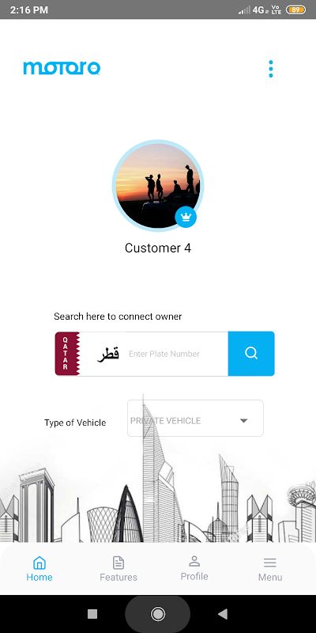Click the blue search magnifier button
The image size is (316, 633).
click(x=251, y=354)
